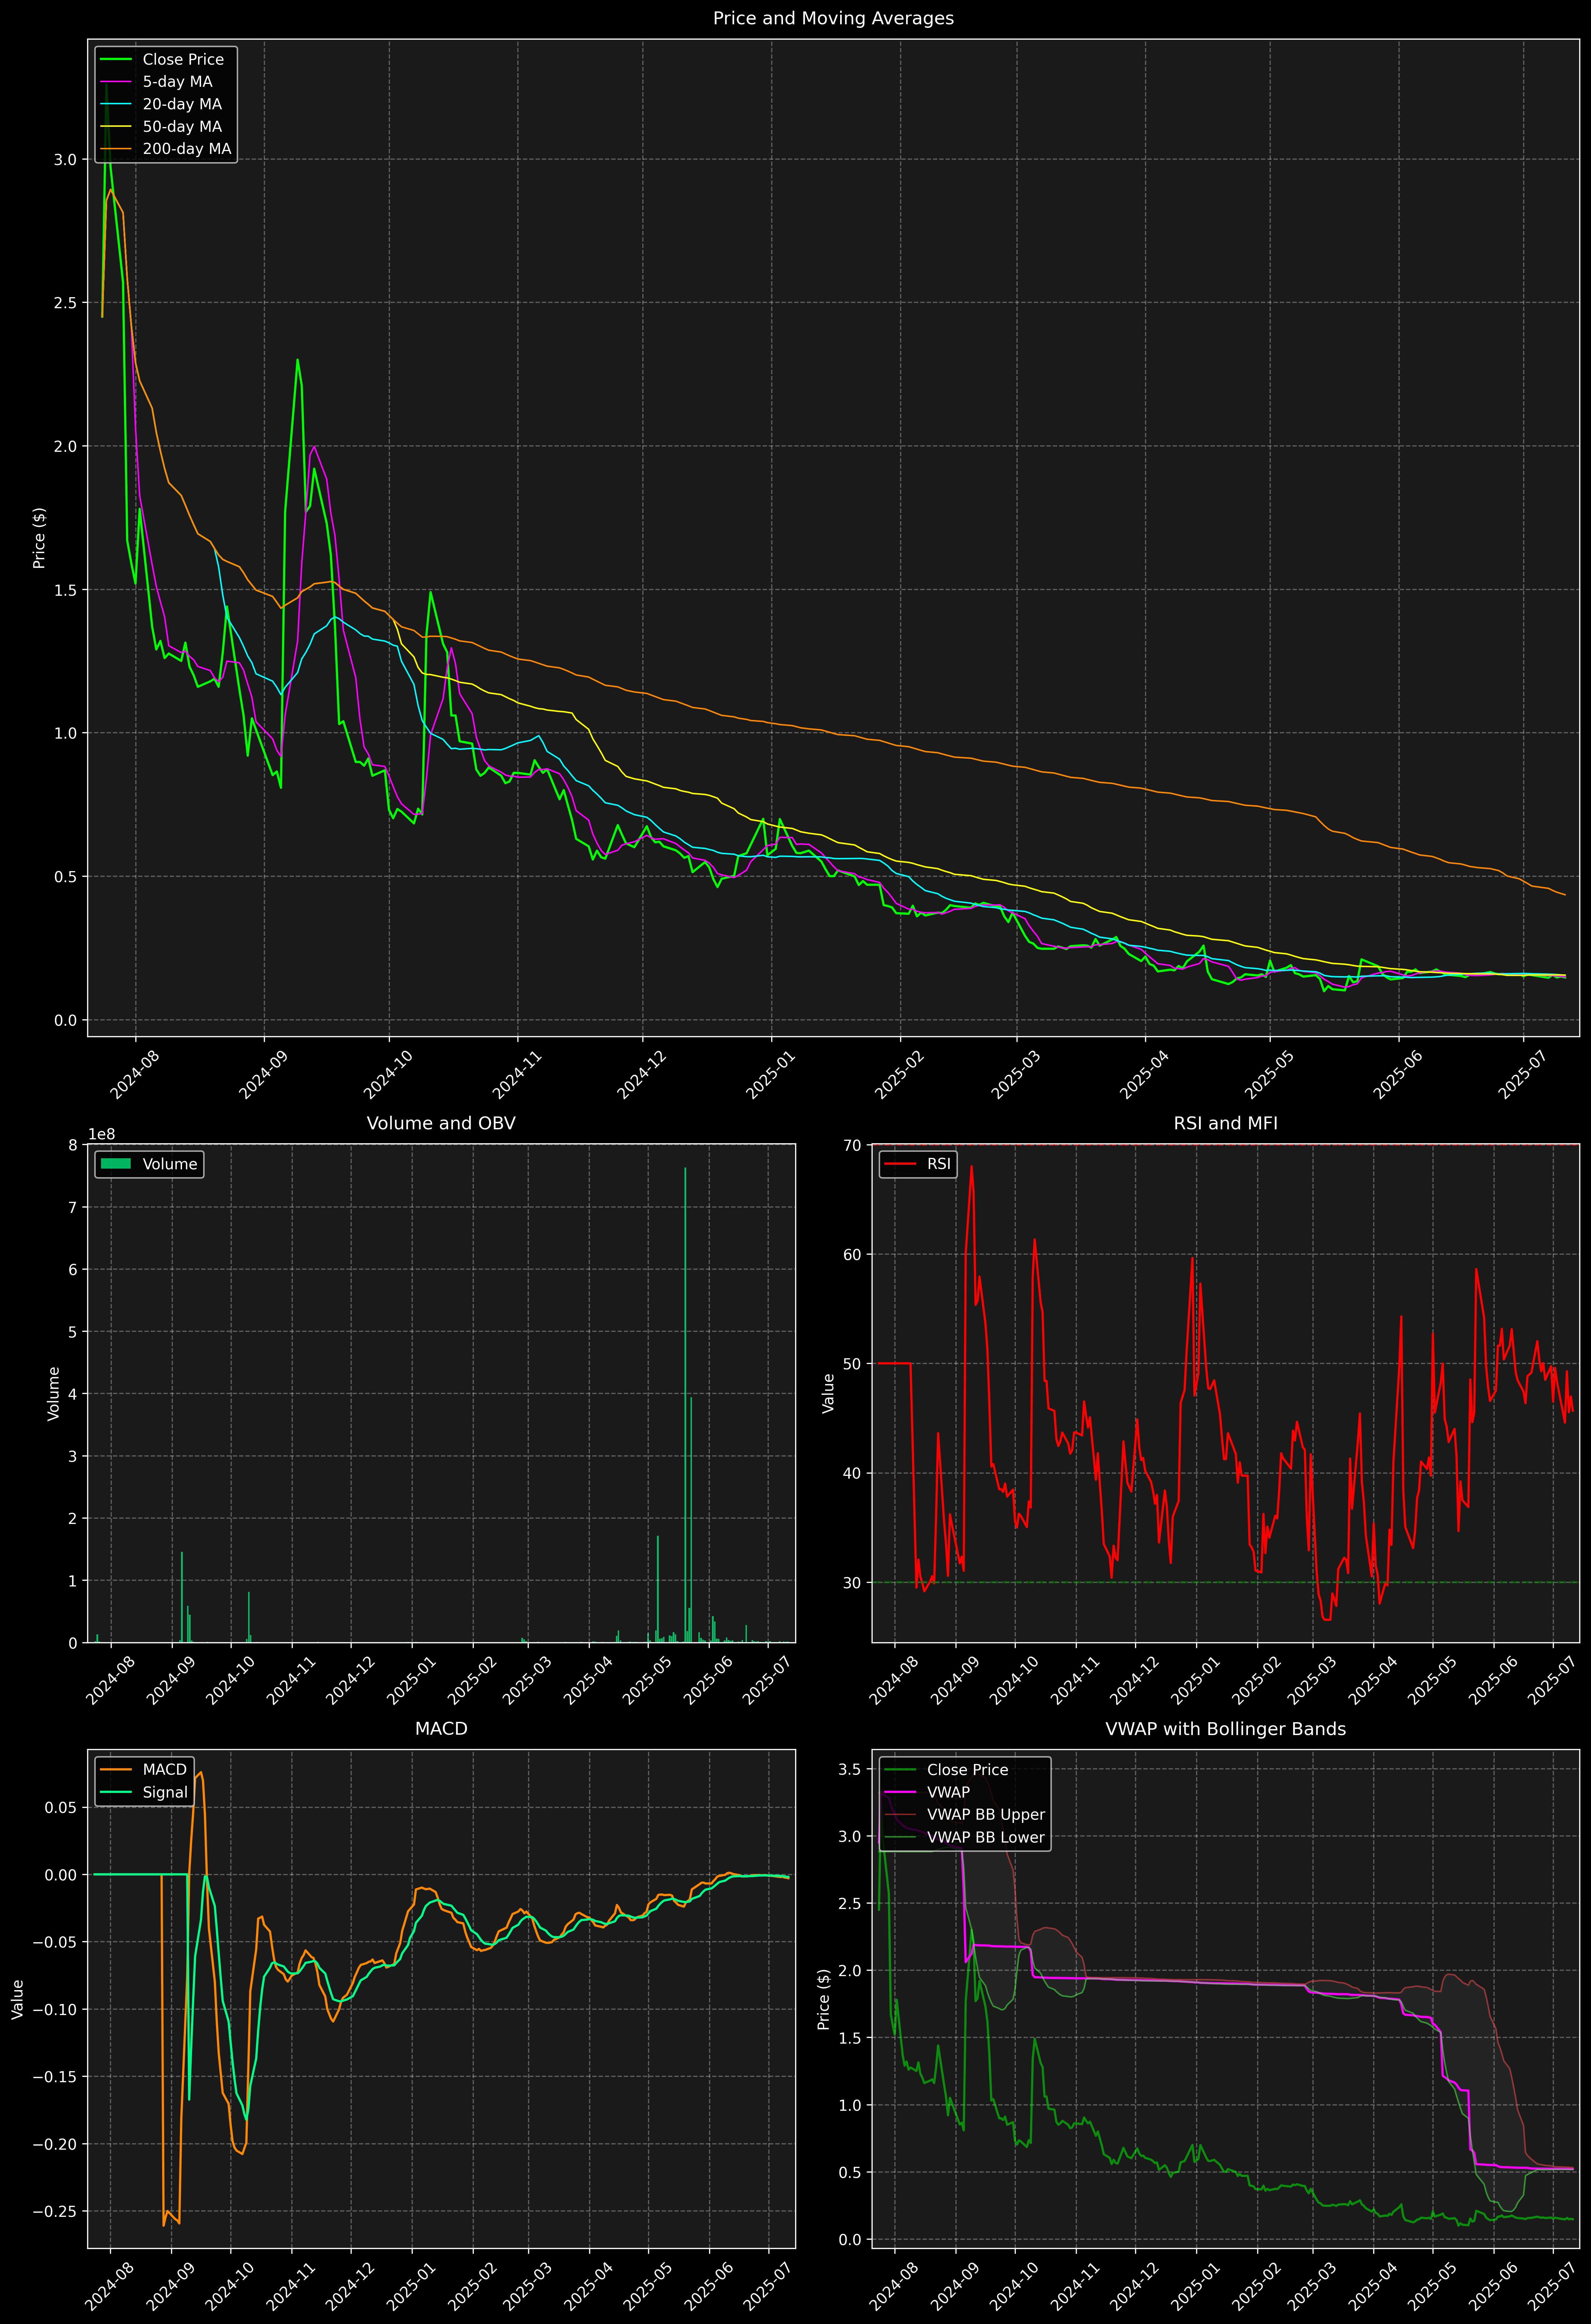The width and height of the screenshot is (1591, 2324).
Task: Click the 'Volume' legend label text
Action: (x=170, y=1164)
